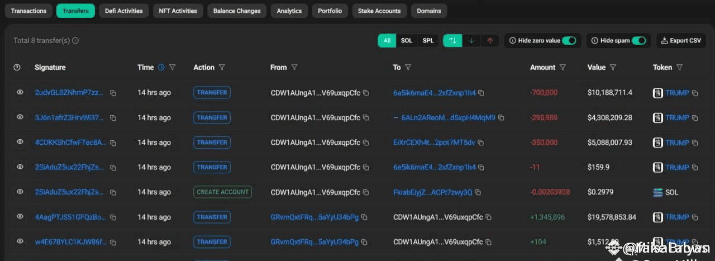
Task: Preview transfer 2udvGLBZNhmP7zz with eye icon
Action: (20, 92)
